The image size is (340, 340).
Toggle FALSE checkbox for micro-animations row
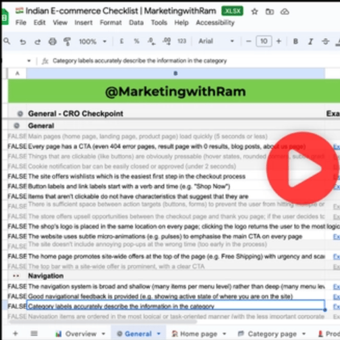coord(18,236)
